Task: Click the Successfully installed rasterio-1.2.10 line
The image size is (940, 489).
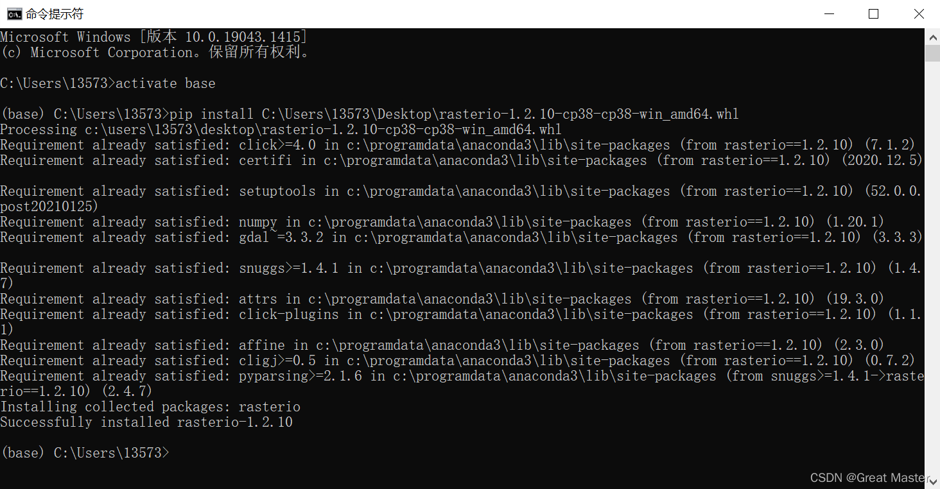Action: point(146,422)
